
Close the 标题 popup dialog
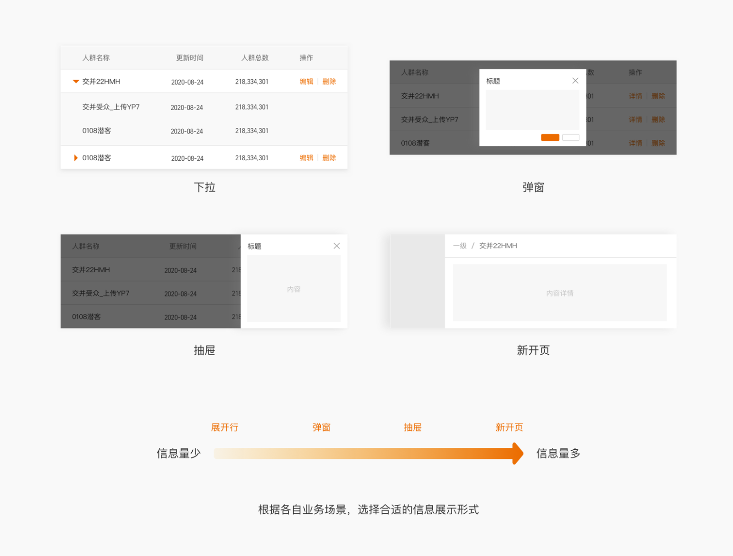click(x=575, y=81)
